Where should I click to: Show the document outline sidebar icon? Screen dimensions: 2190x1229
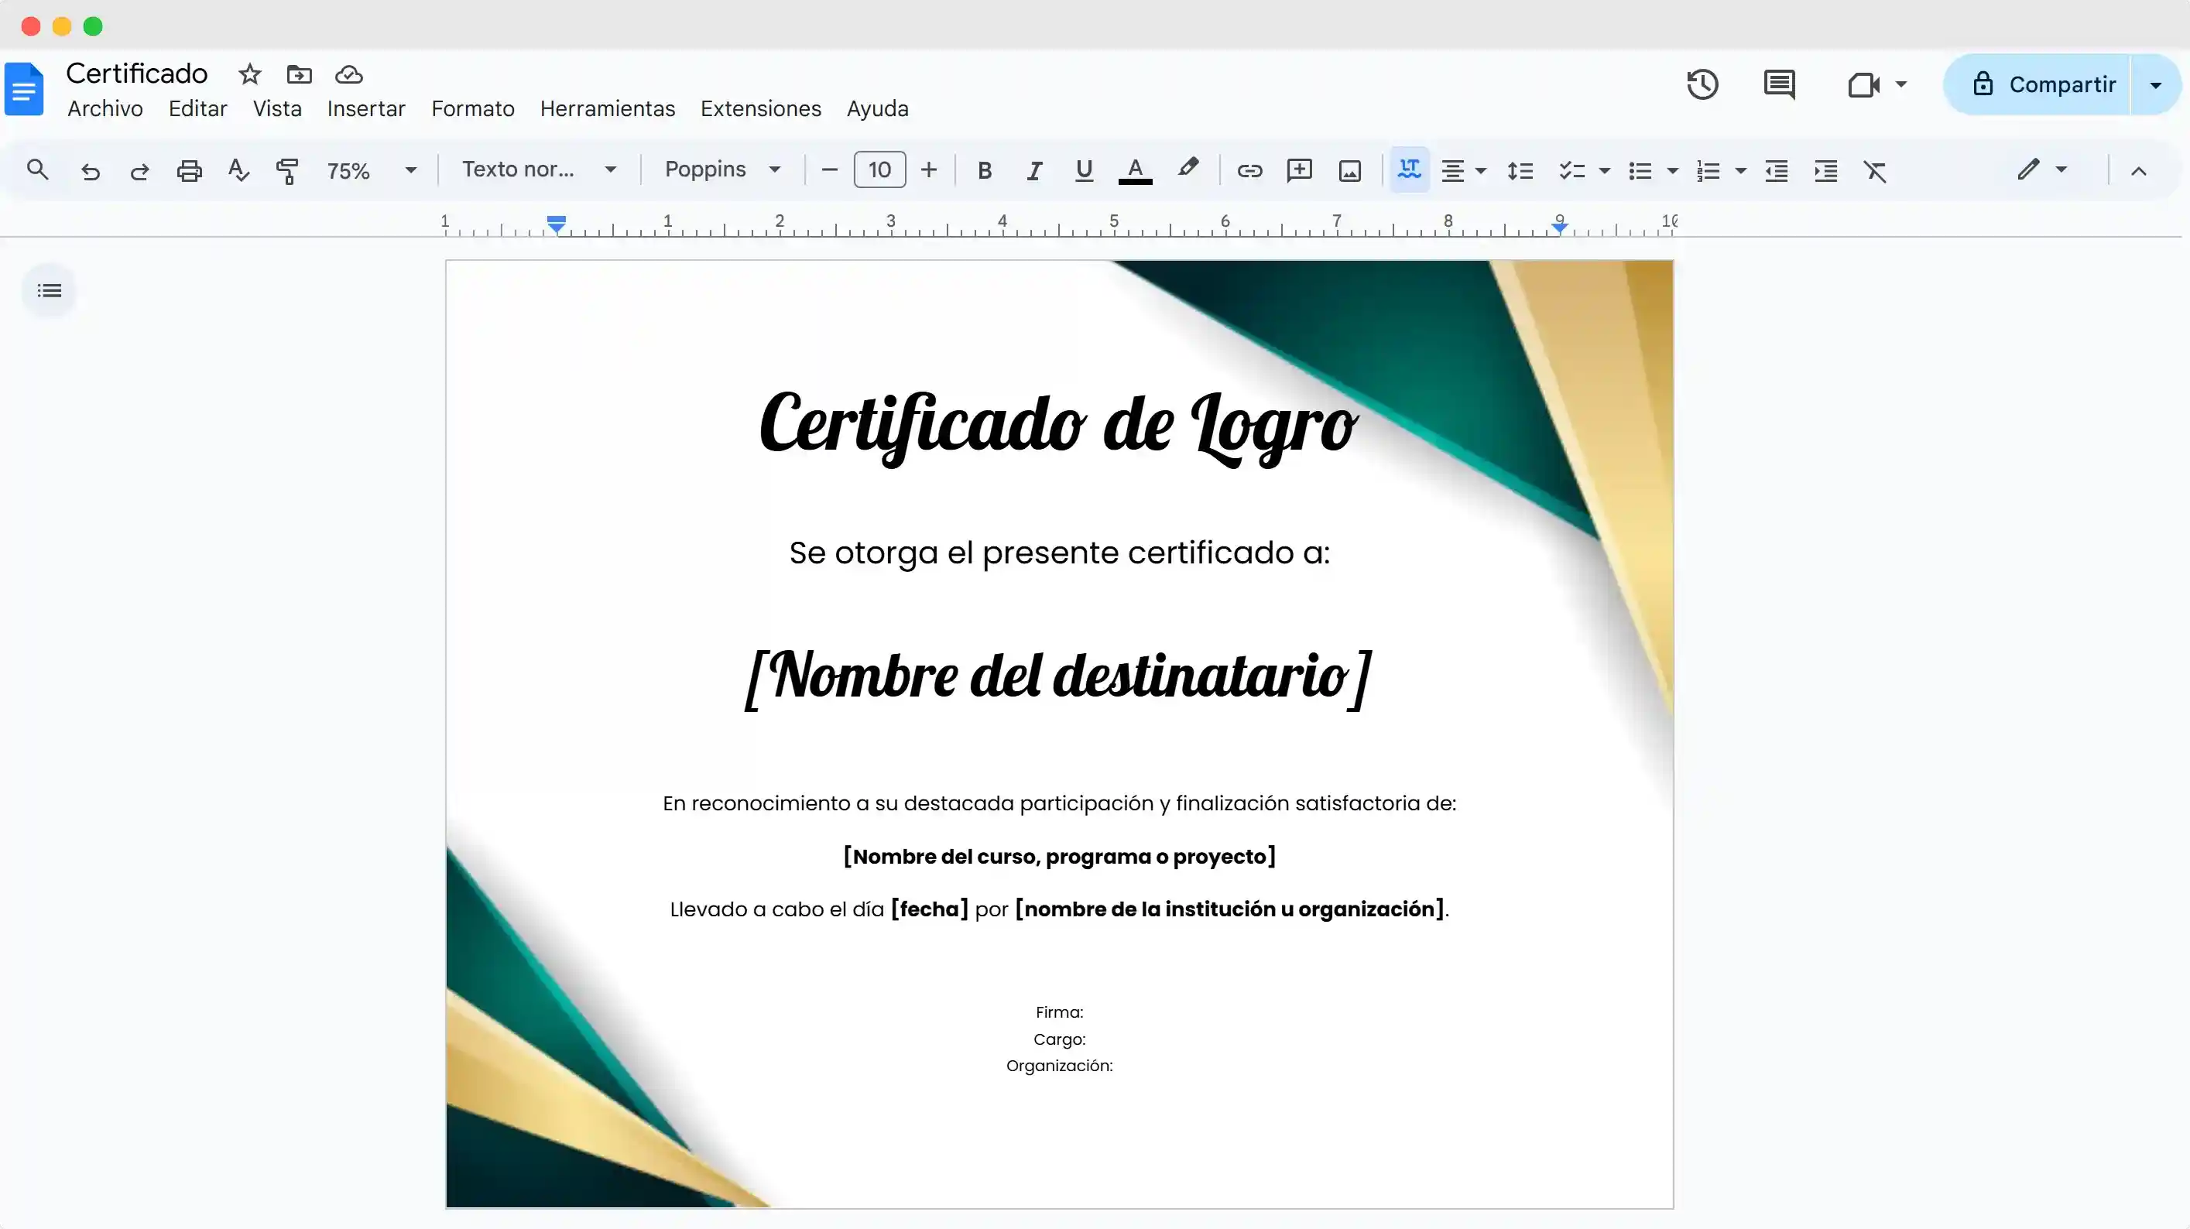(50, 291)
